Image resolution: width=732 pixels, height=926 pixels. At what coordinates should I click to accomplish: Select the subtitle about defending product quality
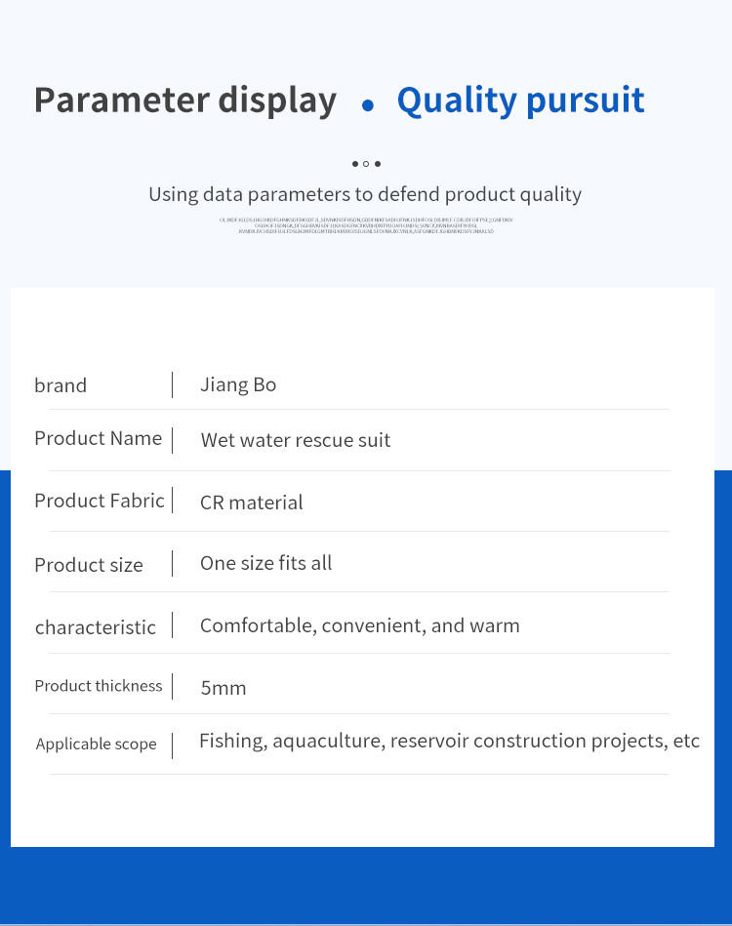pos(365,194)
